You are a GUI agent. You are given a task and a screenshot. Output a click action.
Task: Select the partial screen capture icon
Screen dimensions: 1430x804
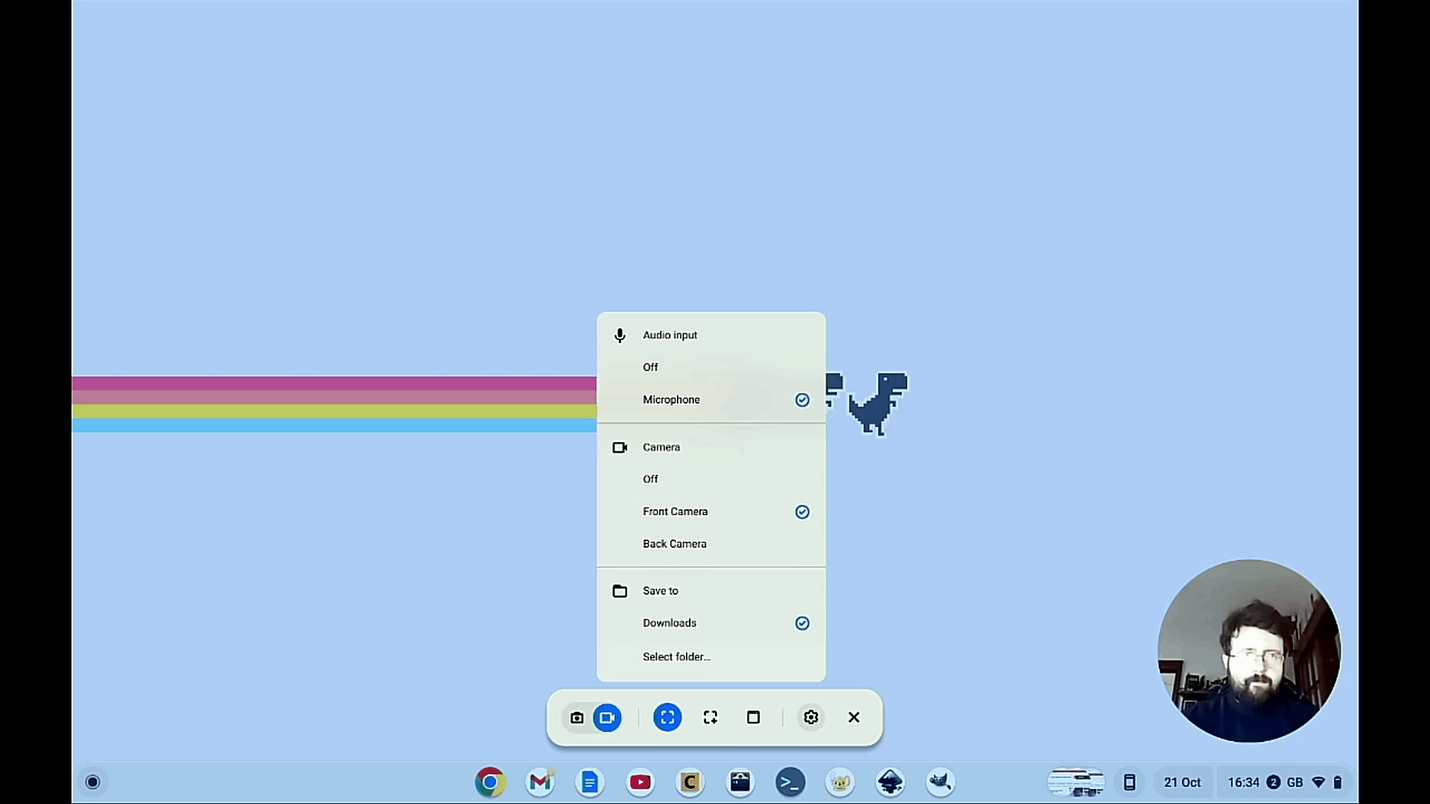pyautogui.click(x=710, y=717)
